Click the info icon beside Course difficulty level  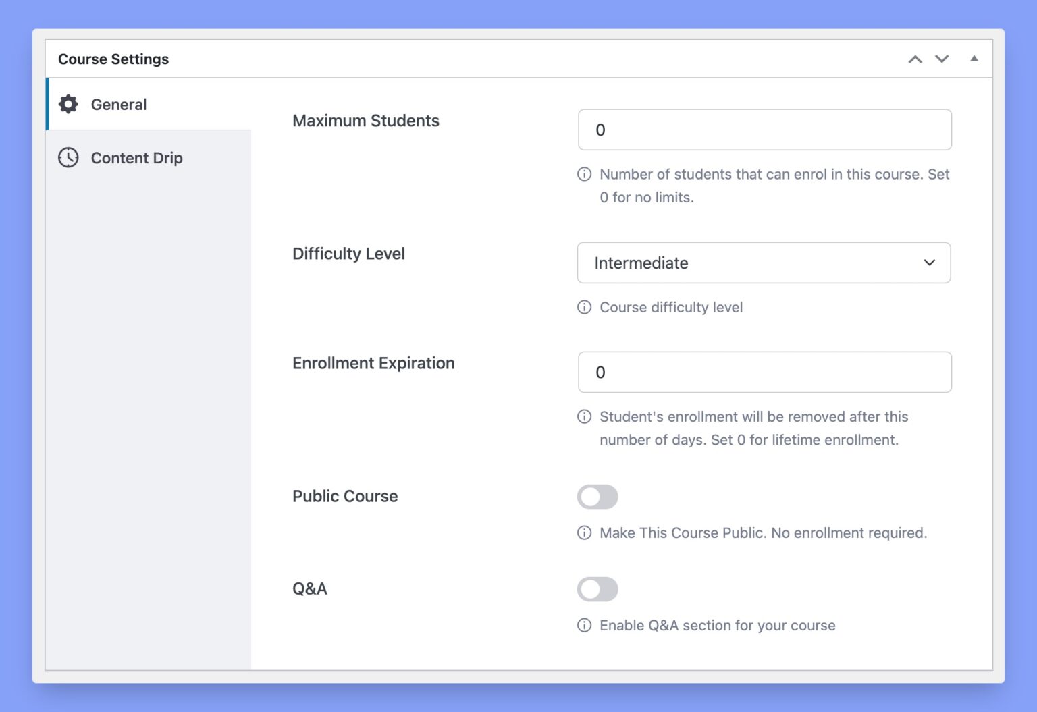[584, 307]
